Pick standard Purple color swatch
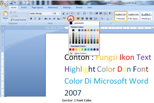This screenshot has width=154, height=103. (x=97, y=49)
